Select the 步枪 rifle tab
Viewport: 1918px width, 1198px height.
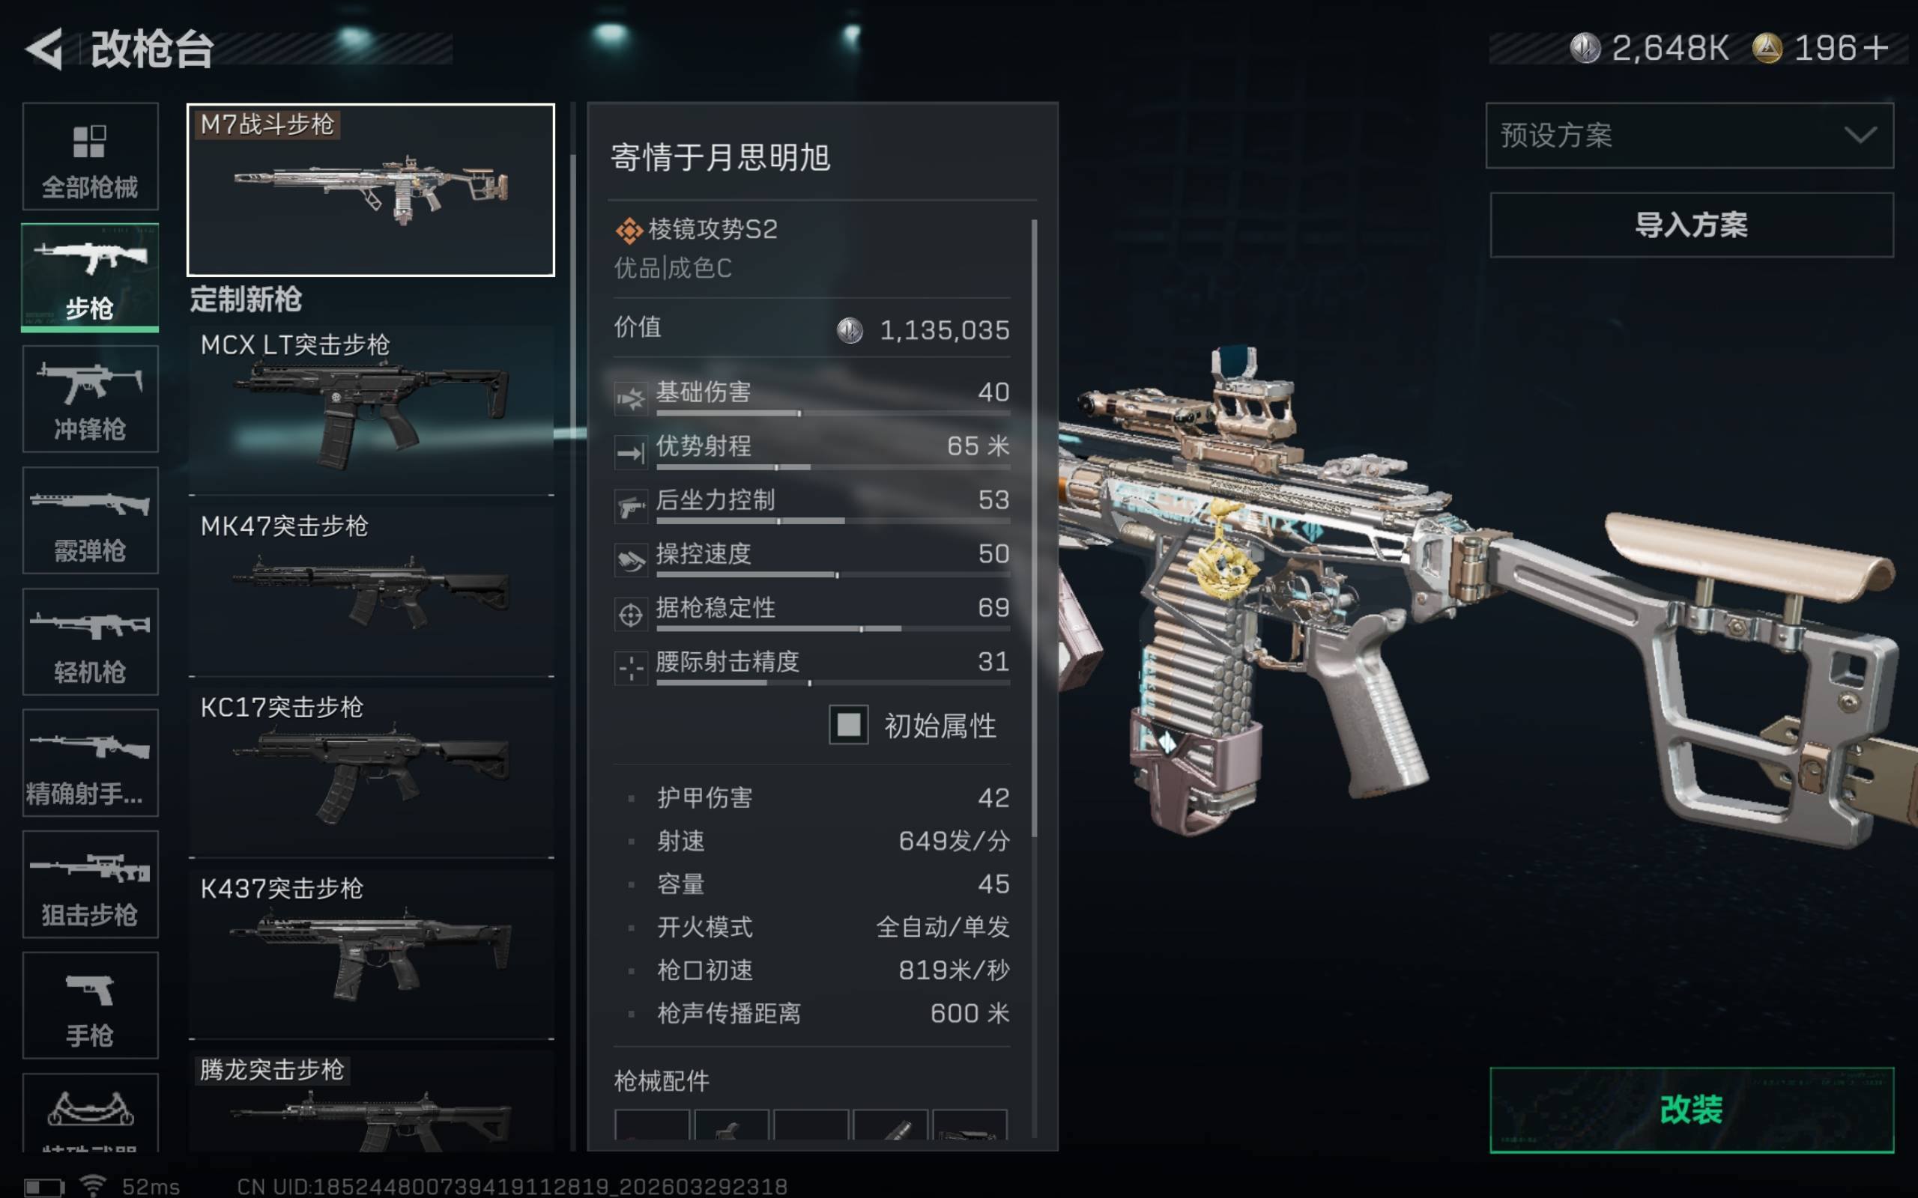pyautogui.click(x=91, y=277)
